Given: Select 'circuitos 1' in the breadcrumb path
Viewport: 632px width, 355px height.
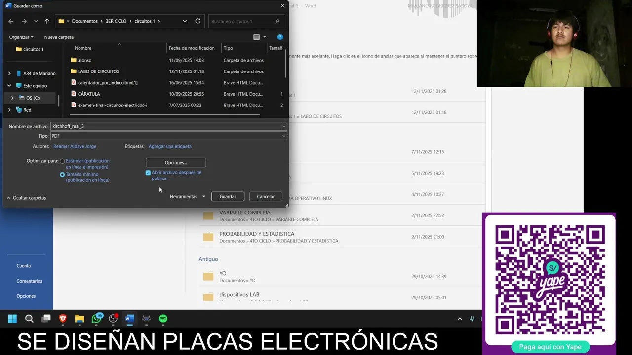Looking at the screenshot, I should 145,21.
